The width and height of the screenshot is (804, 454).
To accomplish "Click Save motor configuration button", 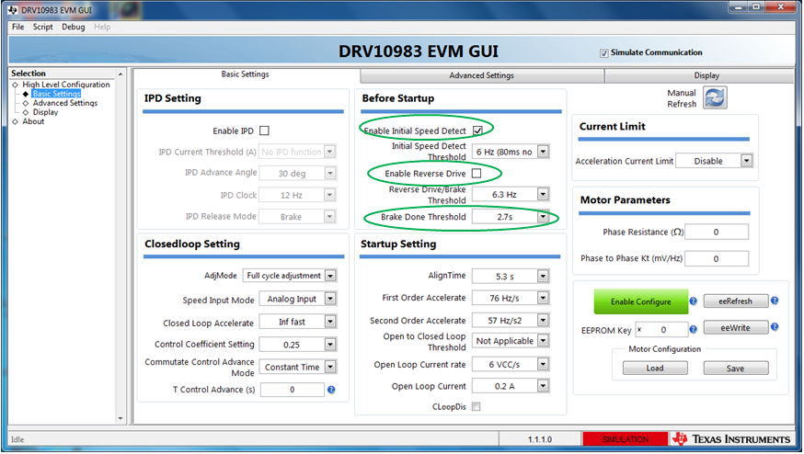I will 735,368.
